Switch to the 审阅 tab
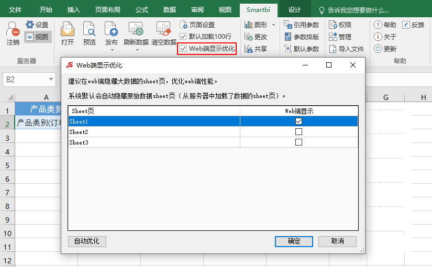The height and width of the screenshot is (267, 432). (x=197, y=10)
